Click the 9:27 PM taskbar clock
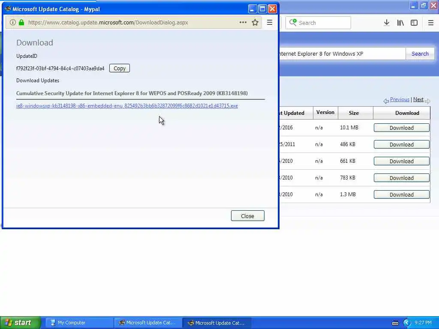The image size is (439, 329). 423,323
